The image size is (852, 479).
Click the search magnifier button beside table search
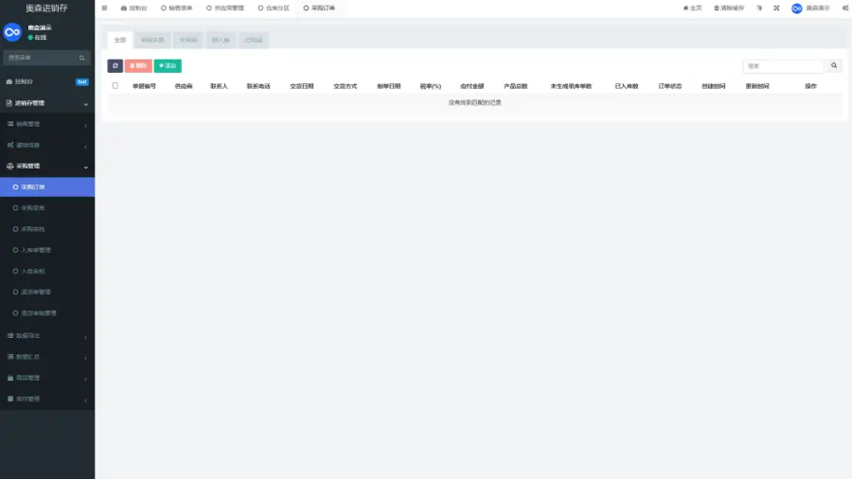(x=834, y=66)
